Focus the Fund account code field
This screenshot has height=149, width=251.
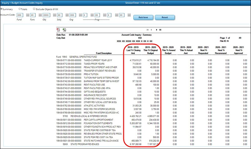point(20,15)
